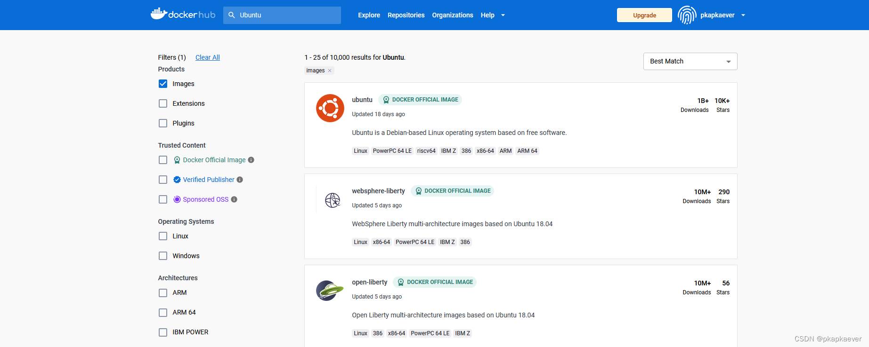
Task: Click the ubuntu orange logo thumbnail
Action: (330, 108)
